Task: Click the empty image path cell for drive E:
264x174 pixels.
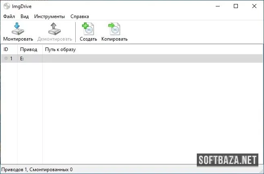Action: pos(153,58)
